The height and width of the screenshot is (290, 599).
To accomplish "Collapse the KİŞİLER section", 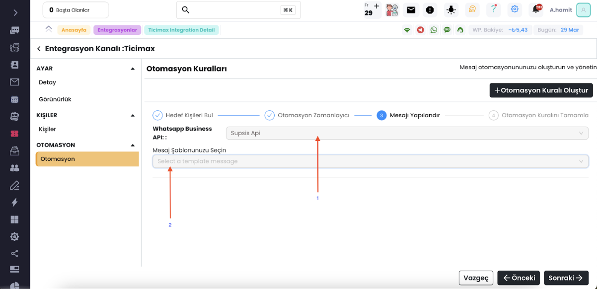I will pyautogui.click(x=133, y=115).
